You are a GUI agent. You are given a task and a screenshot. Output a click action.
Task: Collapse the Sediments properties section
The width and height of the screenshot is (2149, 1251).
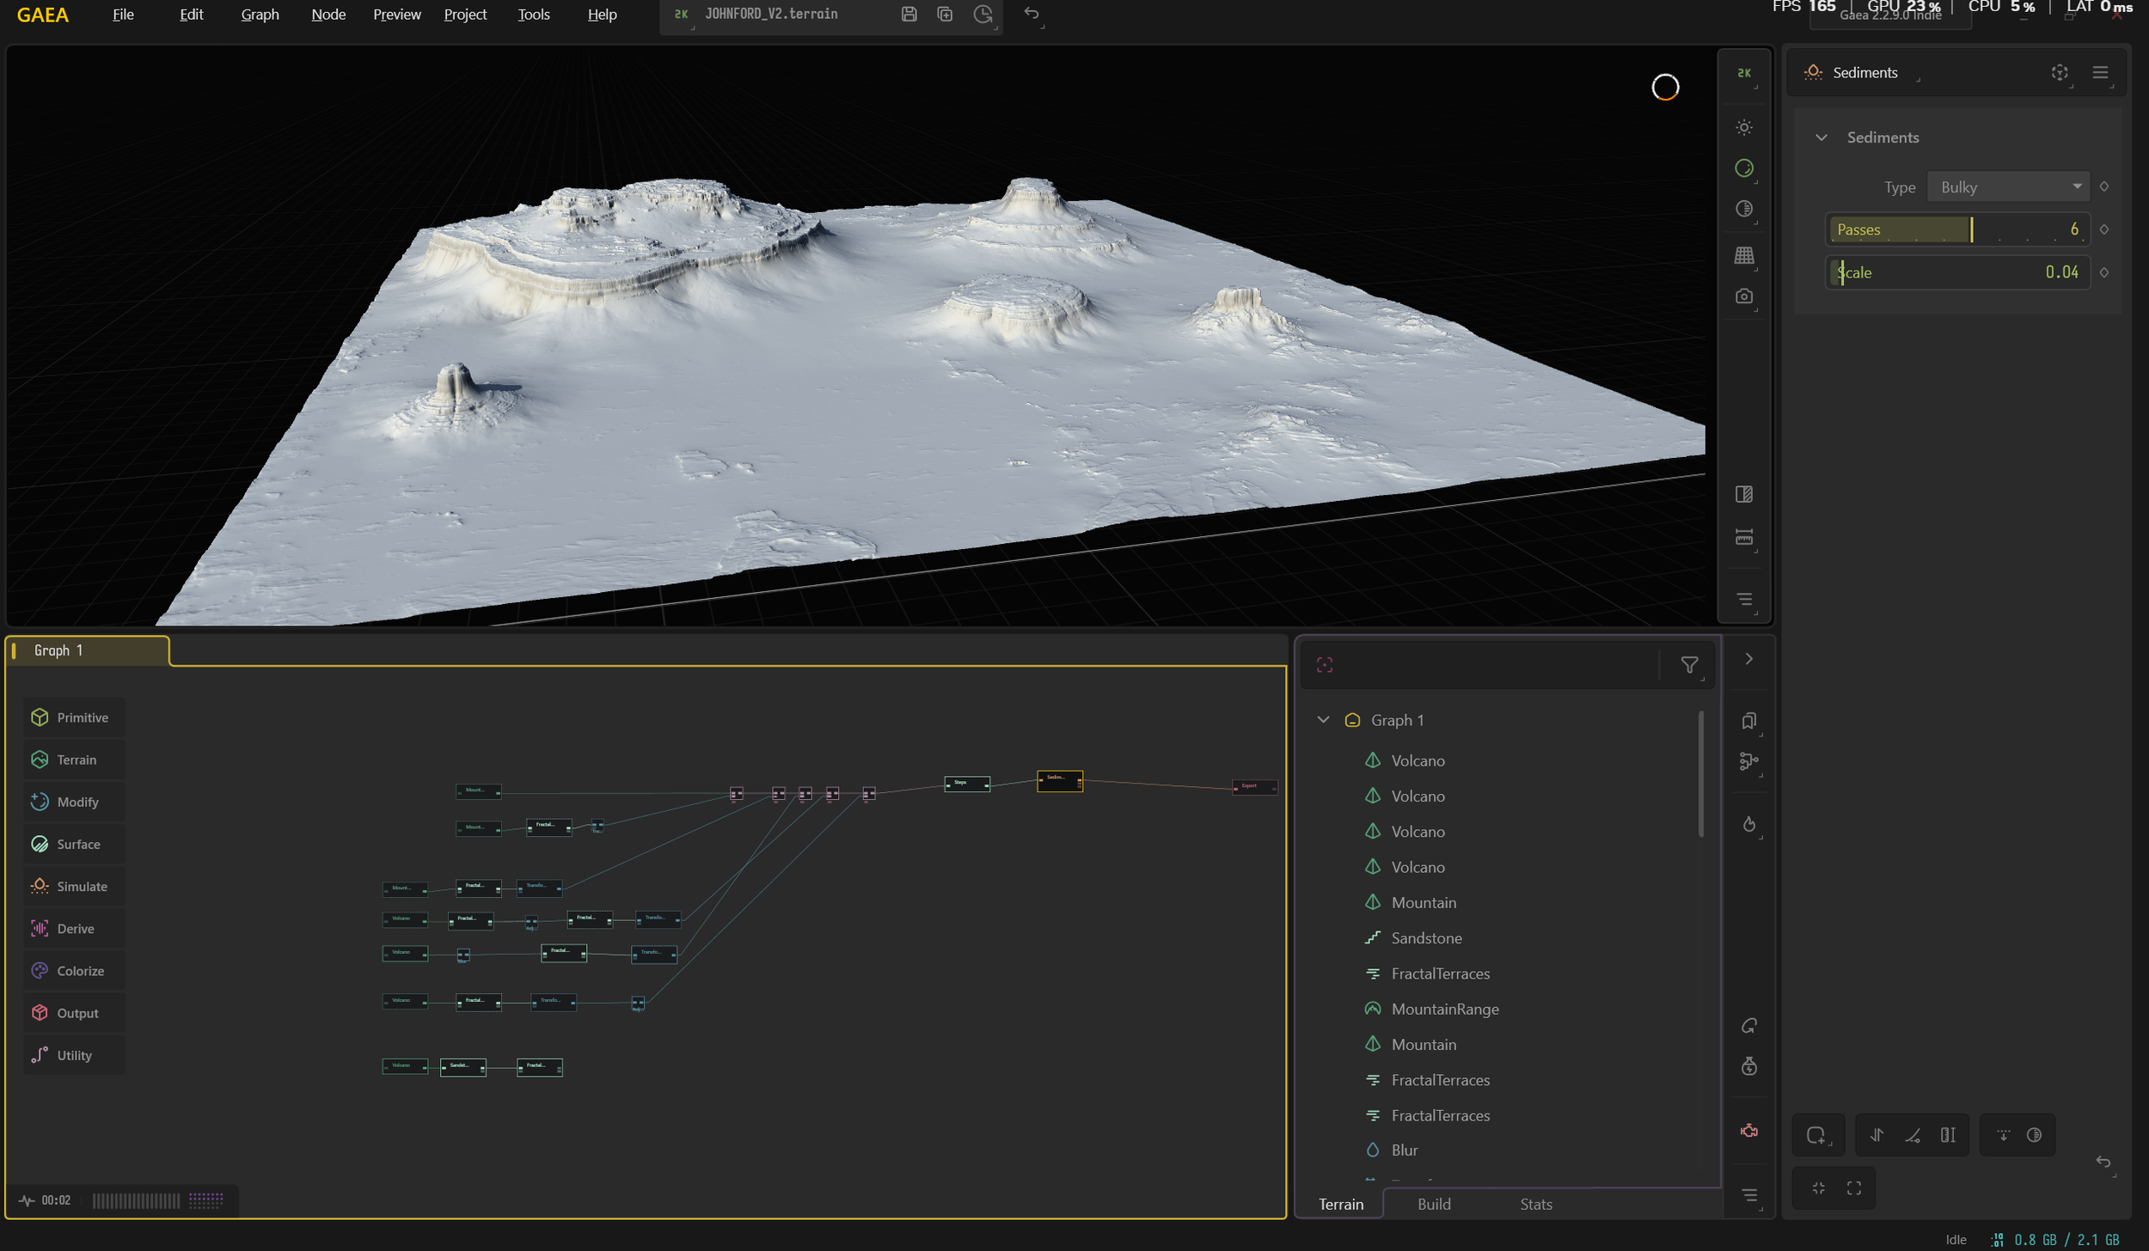pos(1821,137)
